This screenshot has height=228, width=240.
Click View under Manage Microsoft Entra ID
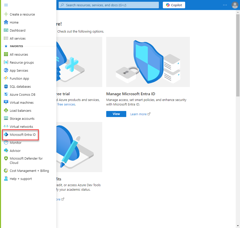116,114
